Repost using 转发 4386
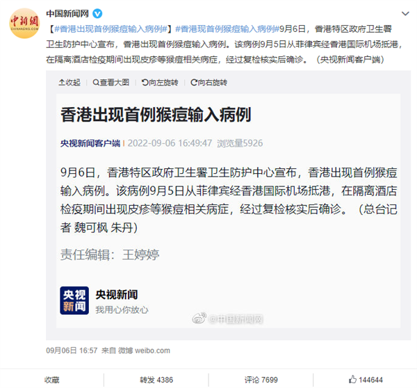The width and height of the screenshot is (417, 388). [x=156, y=380]
